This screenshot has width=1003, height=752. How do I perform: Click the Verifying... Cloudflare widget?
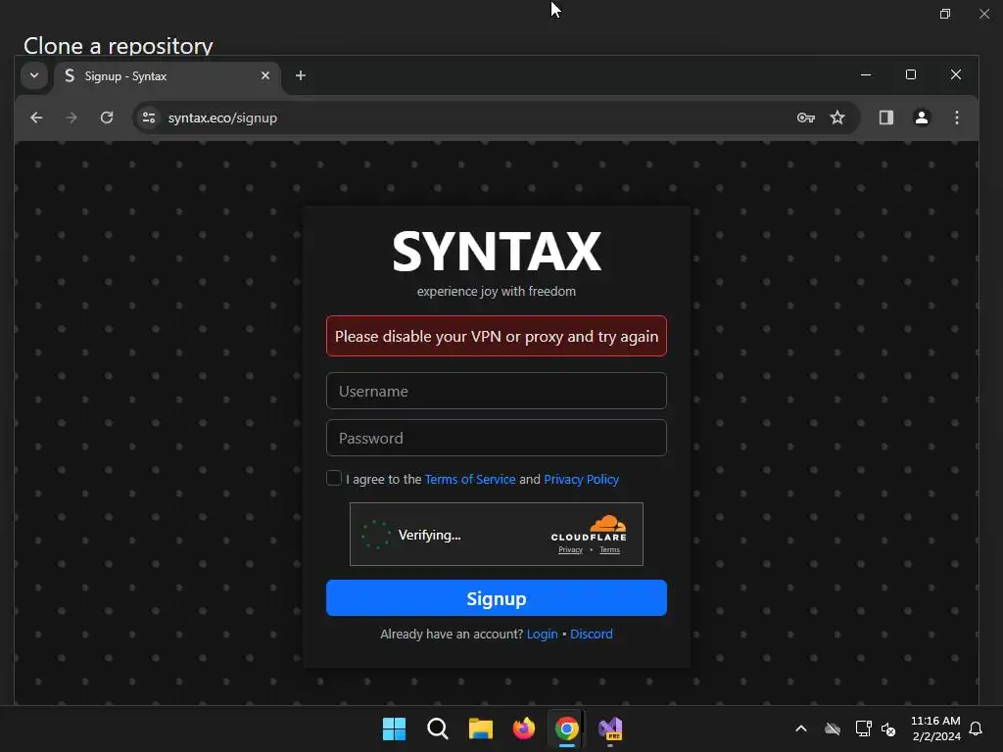pos(497,534)
